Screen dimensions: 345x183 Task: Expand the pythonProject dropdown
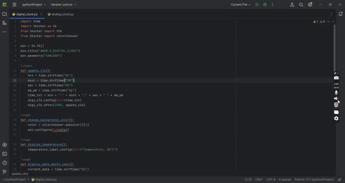(x=34, y=5)
